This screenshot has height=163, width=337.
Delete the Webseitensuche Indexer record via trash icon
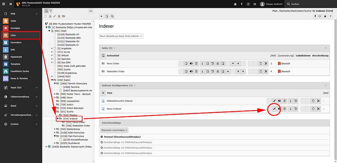[285, 101]
